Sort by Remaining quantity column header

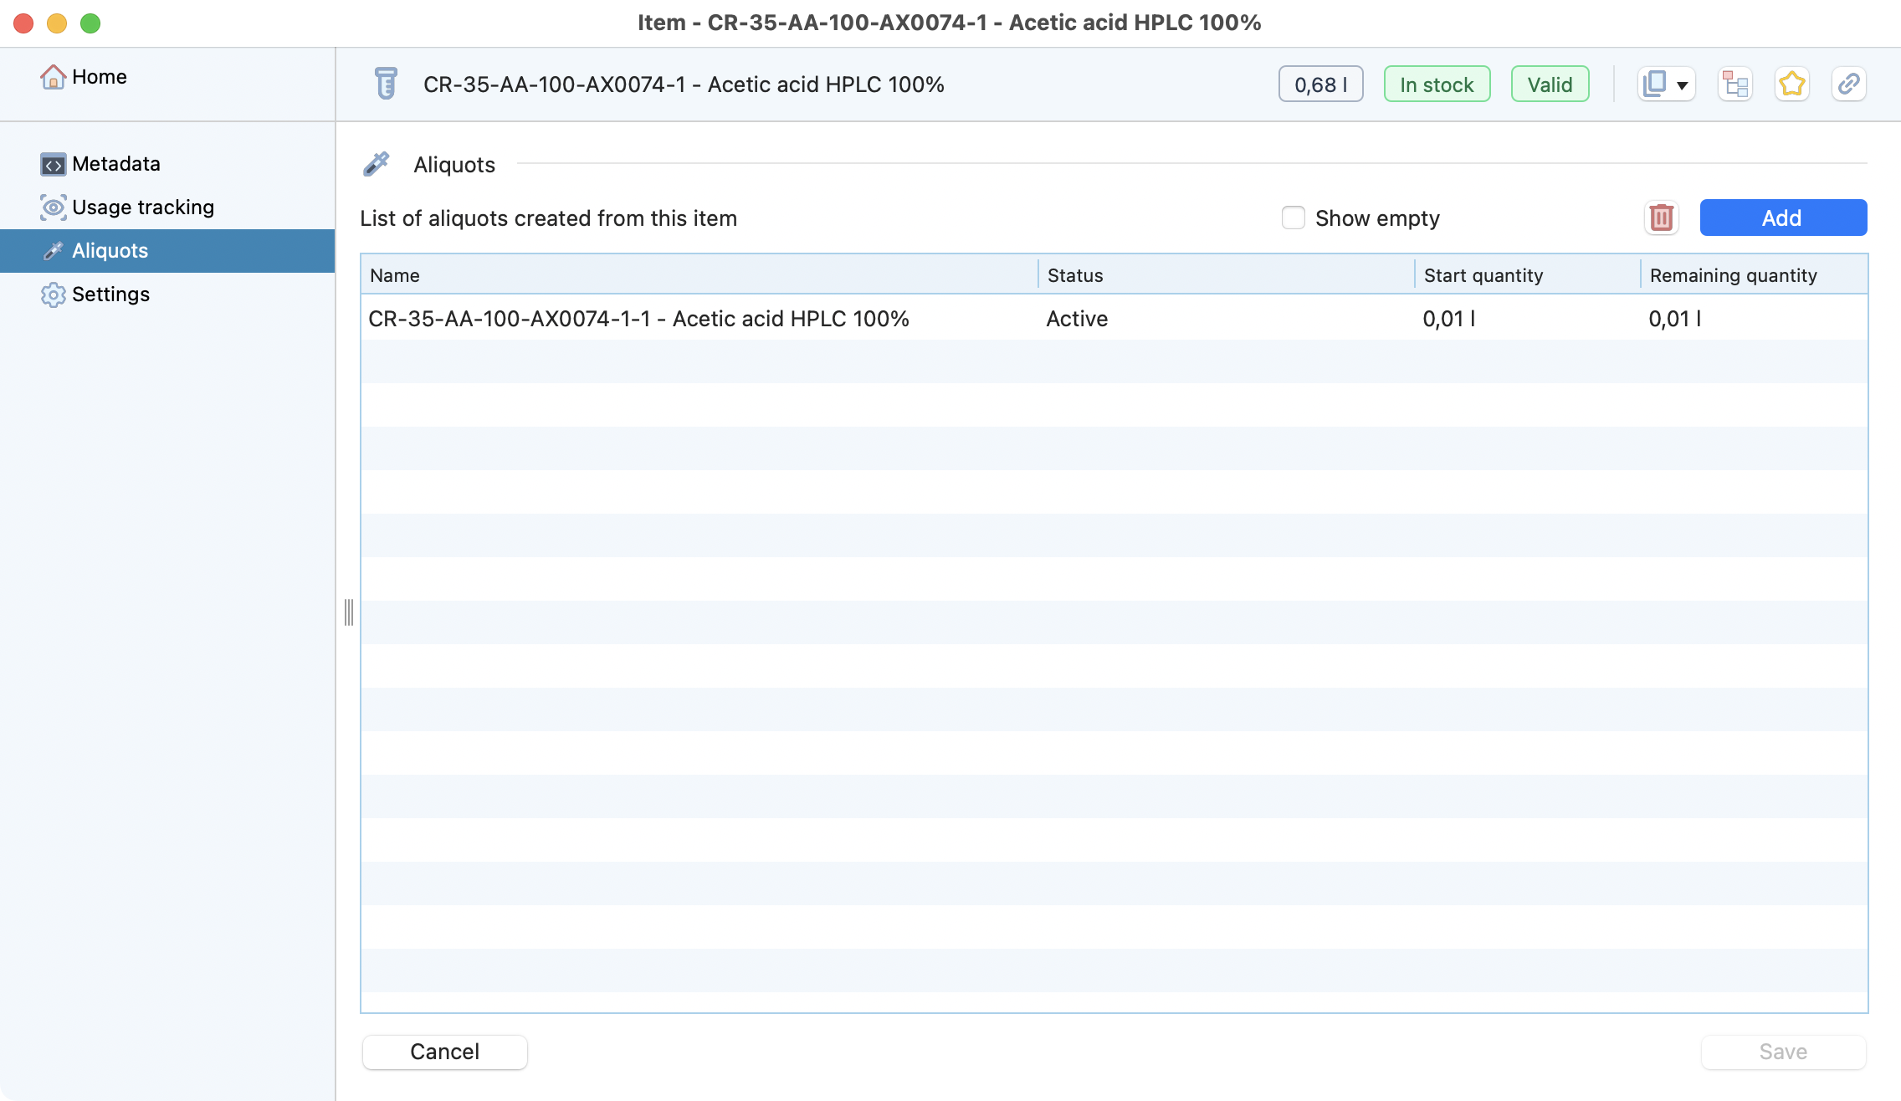1733,275
